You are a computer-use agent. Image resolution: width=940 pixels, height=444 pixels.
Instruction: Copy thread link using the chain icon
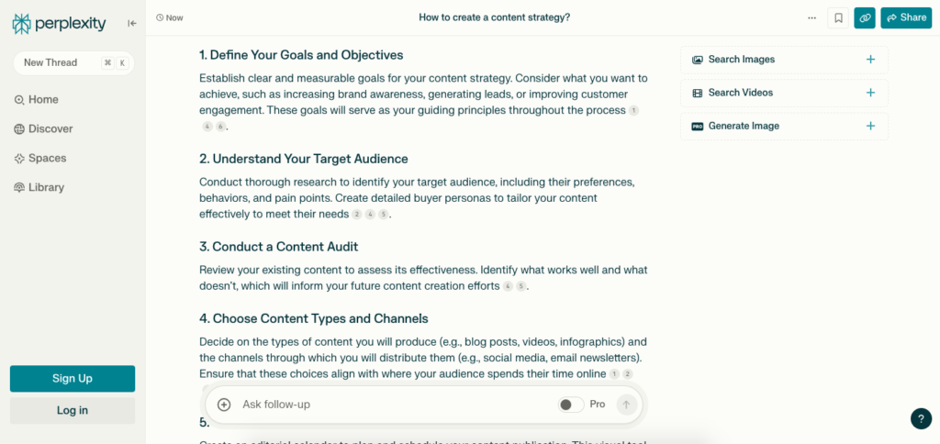click(x=864, y=17)
